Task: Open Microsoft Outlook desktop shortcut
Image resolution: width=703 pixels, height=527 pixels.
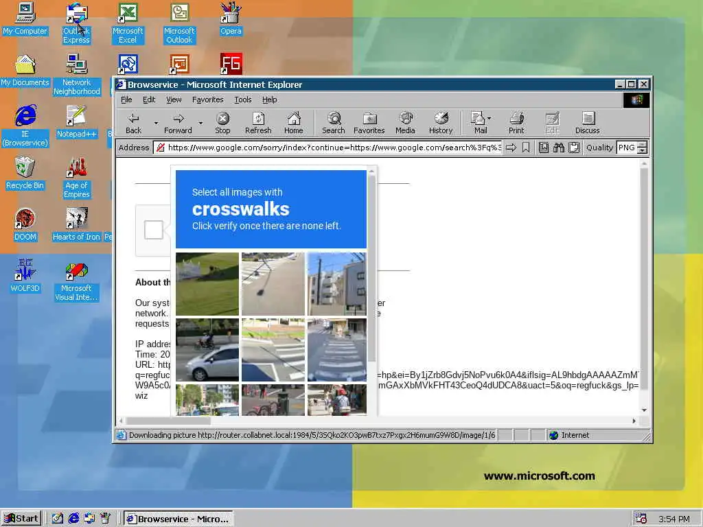Action: coord(179,23)
